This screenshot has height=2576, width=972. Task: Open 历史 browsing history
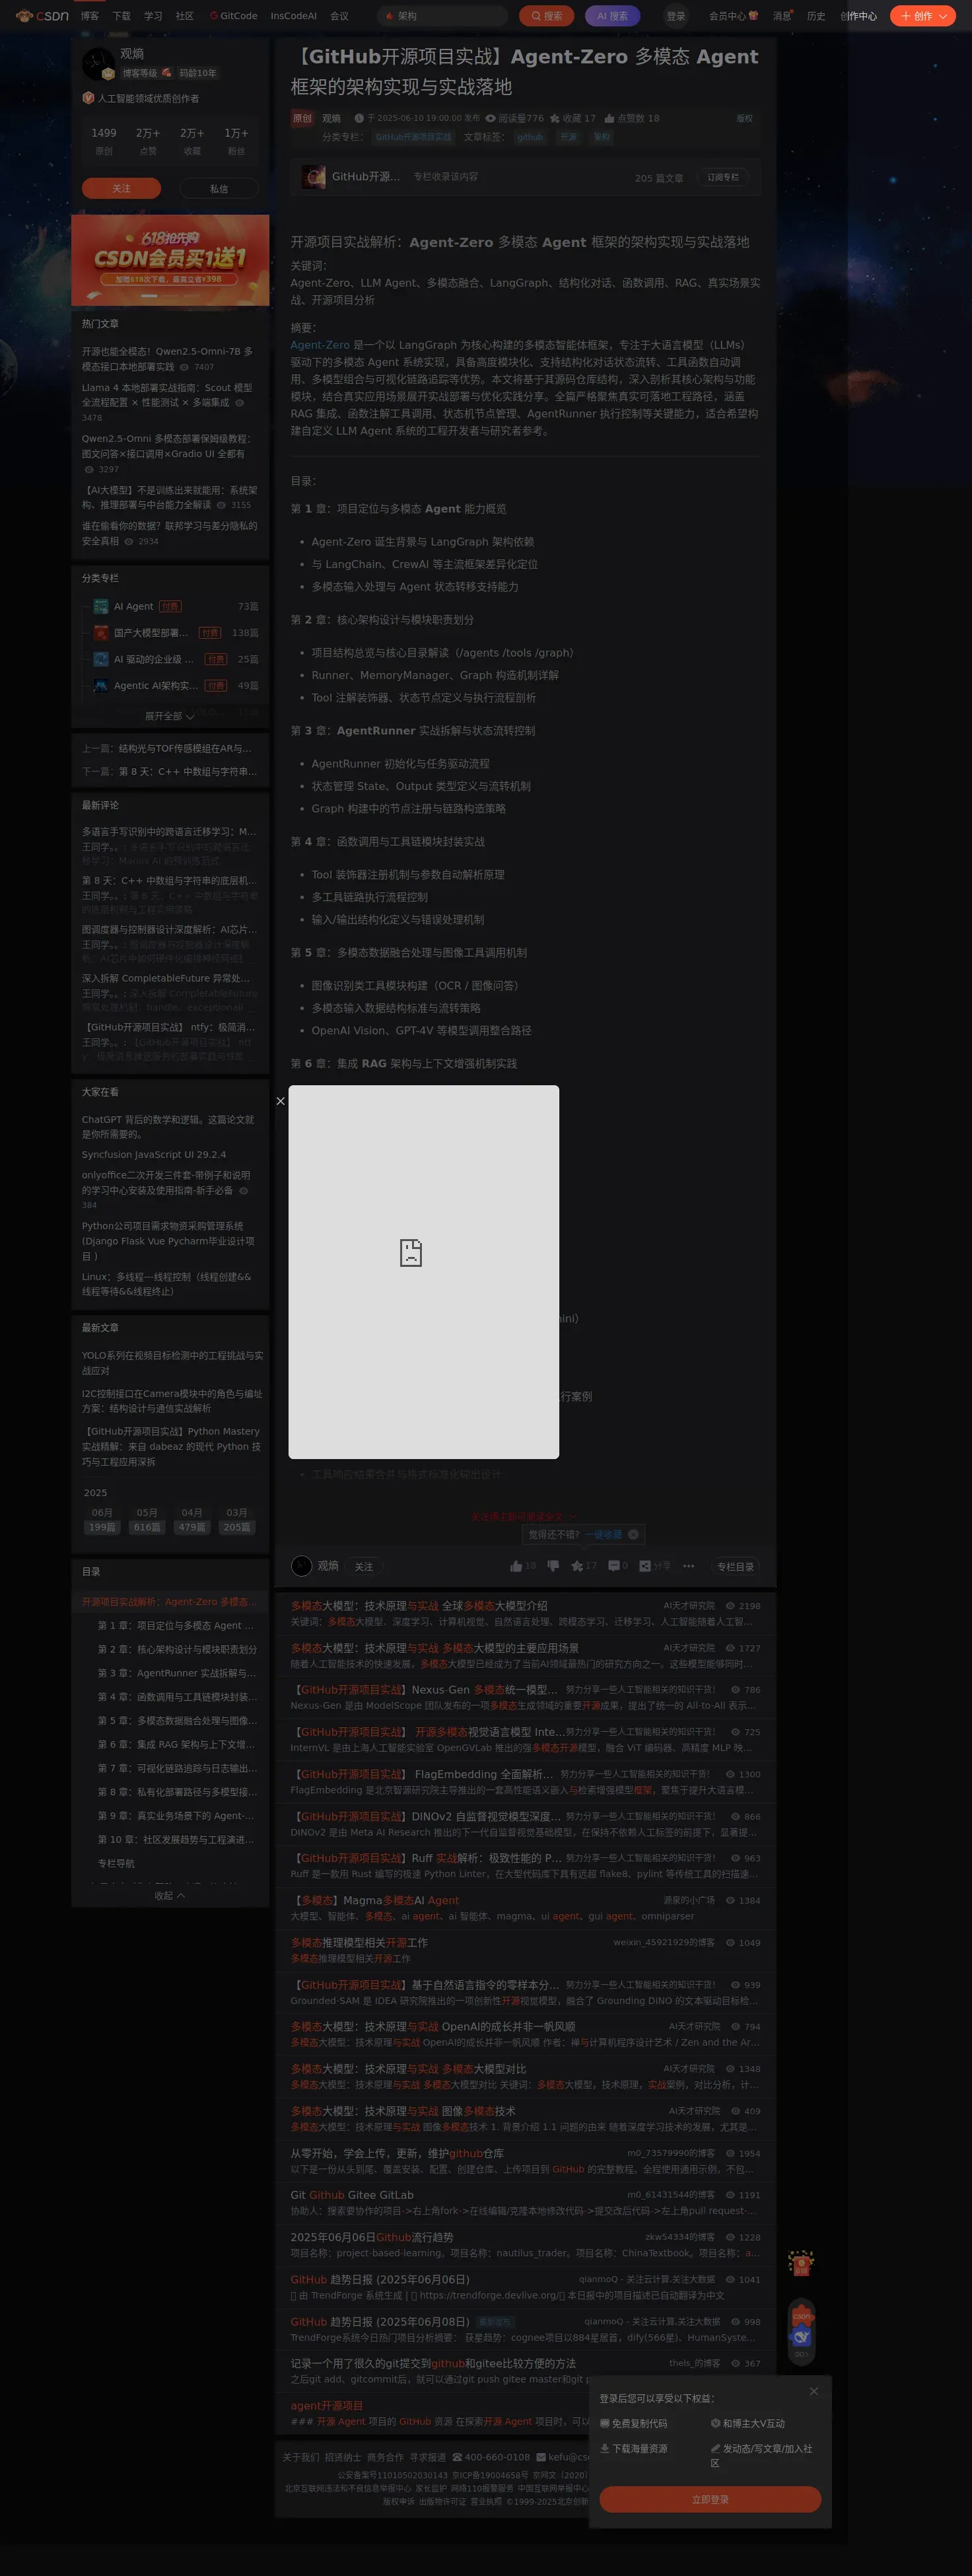tap(816, 16)
